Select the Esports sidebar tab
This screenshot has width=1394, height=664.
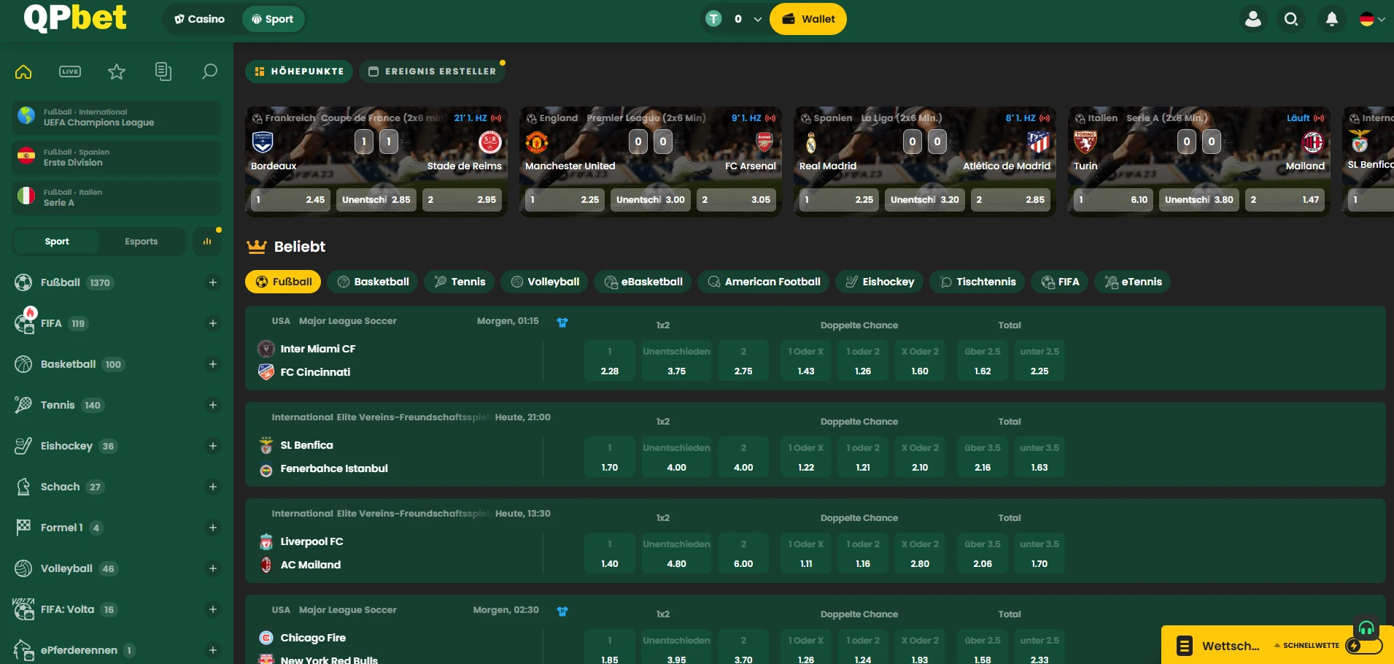[142, 242]
